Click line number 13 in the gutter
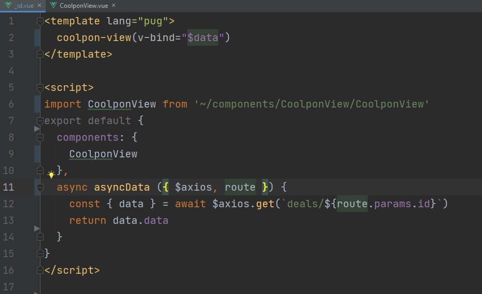The height and width of the screenshot is (294, 482). pyautogui.click(x=8, y=220)
